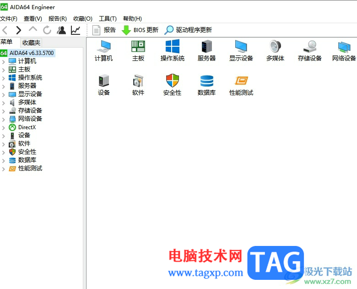Screen dimensions: 357x289
Task: Click the BIOS 更新 toolbar label
Action: coord(146,30)
